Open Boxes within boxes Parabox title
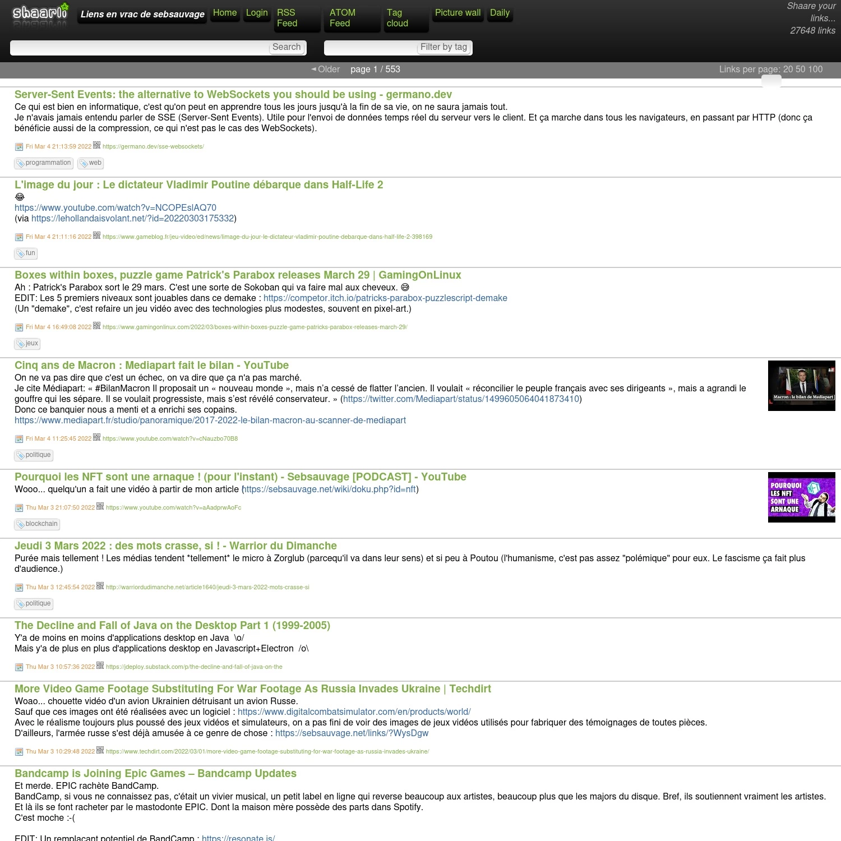This screenshot has height=841, width=841. (238, 275)
